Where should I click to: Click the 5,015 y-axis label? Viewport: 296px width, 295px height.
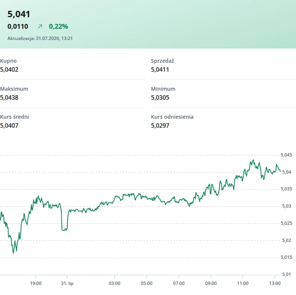[x=286, y=257]
